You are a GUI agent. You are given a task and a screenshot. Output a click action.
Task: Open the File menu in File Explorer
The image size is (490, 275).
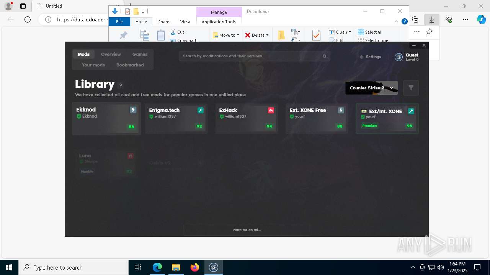click(119, 22)
